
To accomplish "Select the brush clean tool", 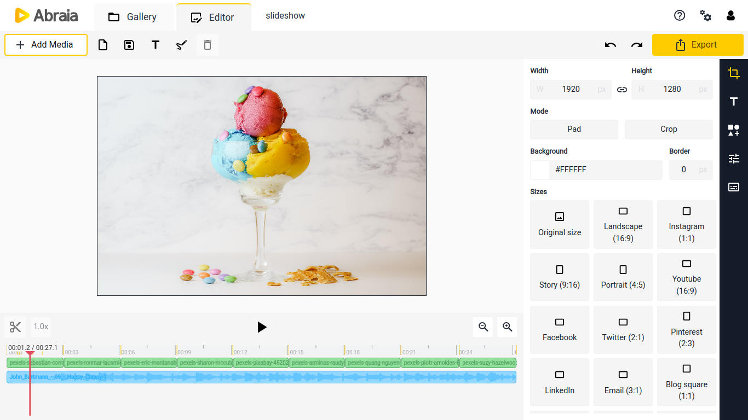I will (182, 45).
